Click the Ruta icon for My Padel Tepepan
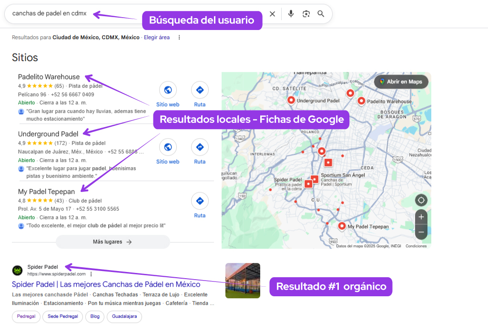 [x=200, y=200]
